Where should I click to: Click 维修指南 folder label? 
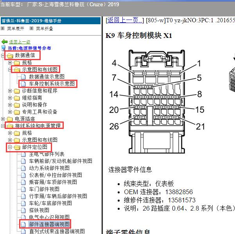(32, 98)
